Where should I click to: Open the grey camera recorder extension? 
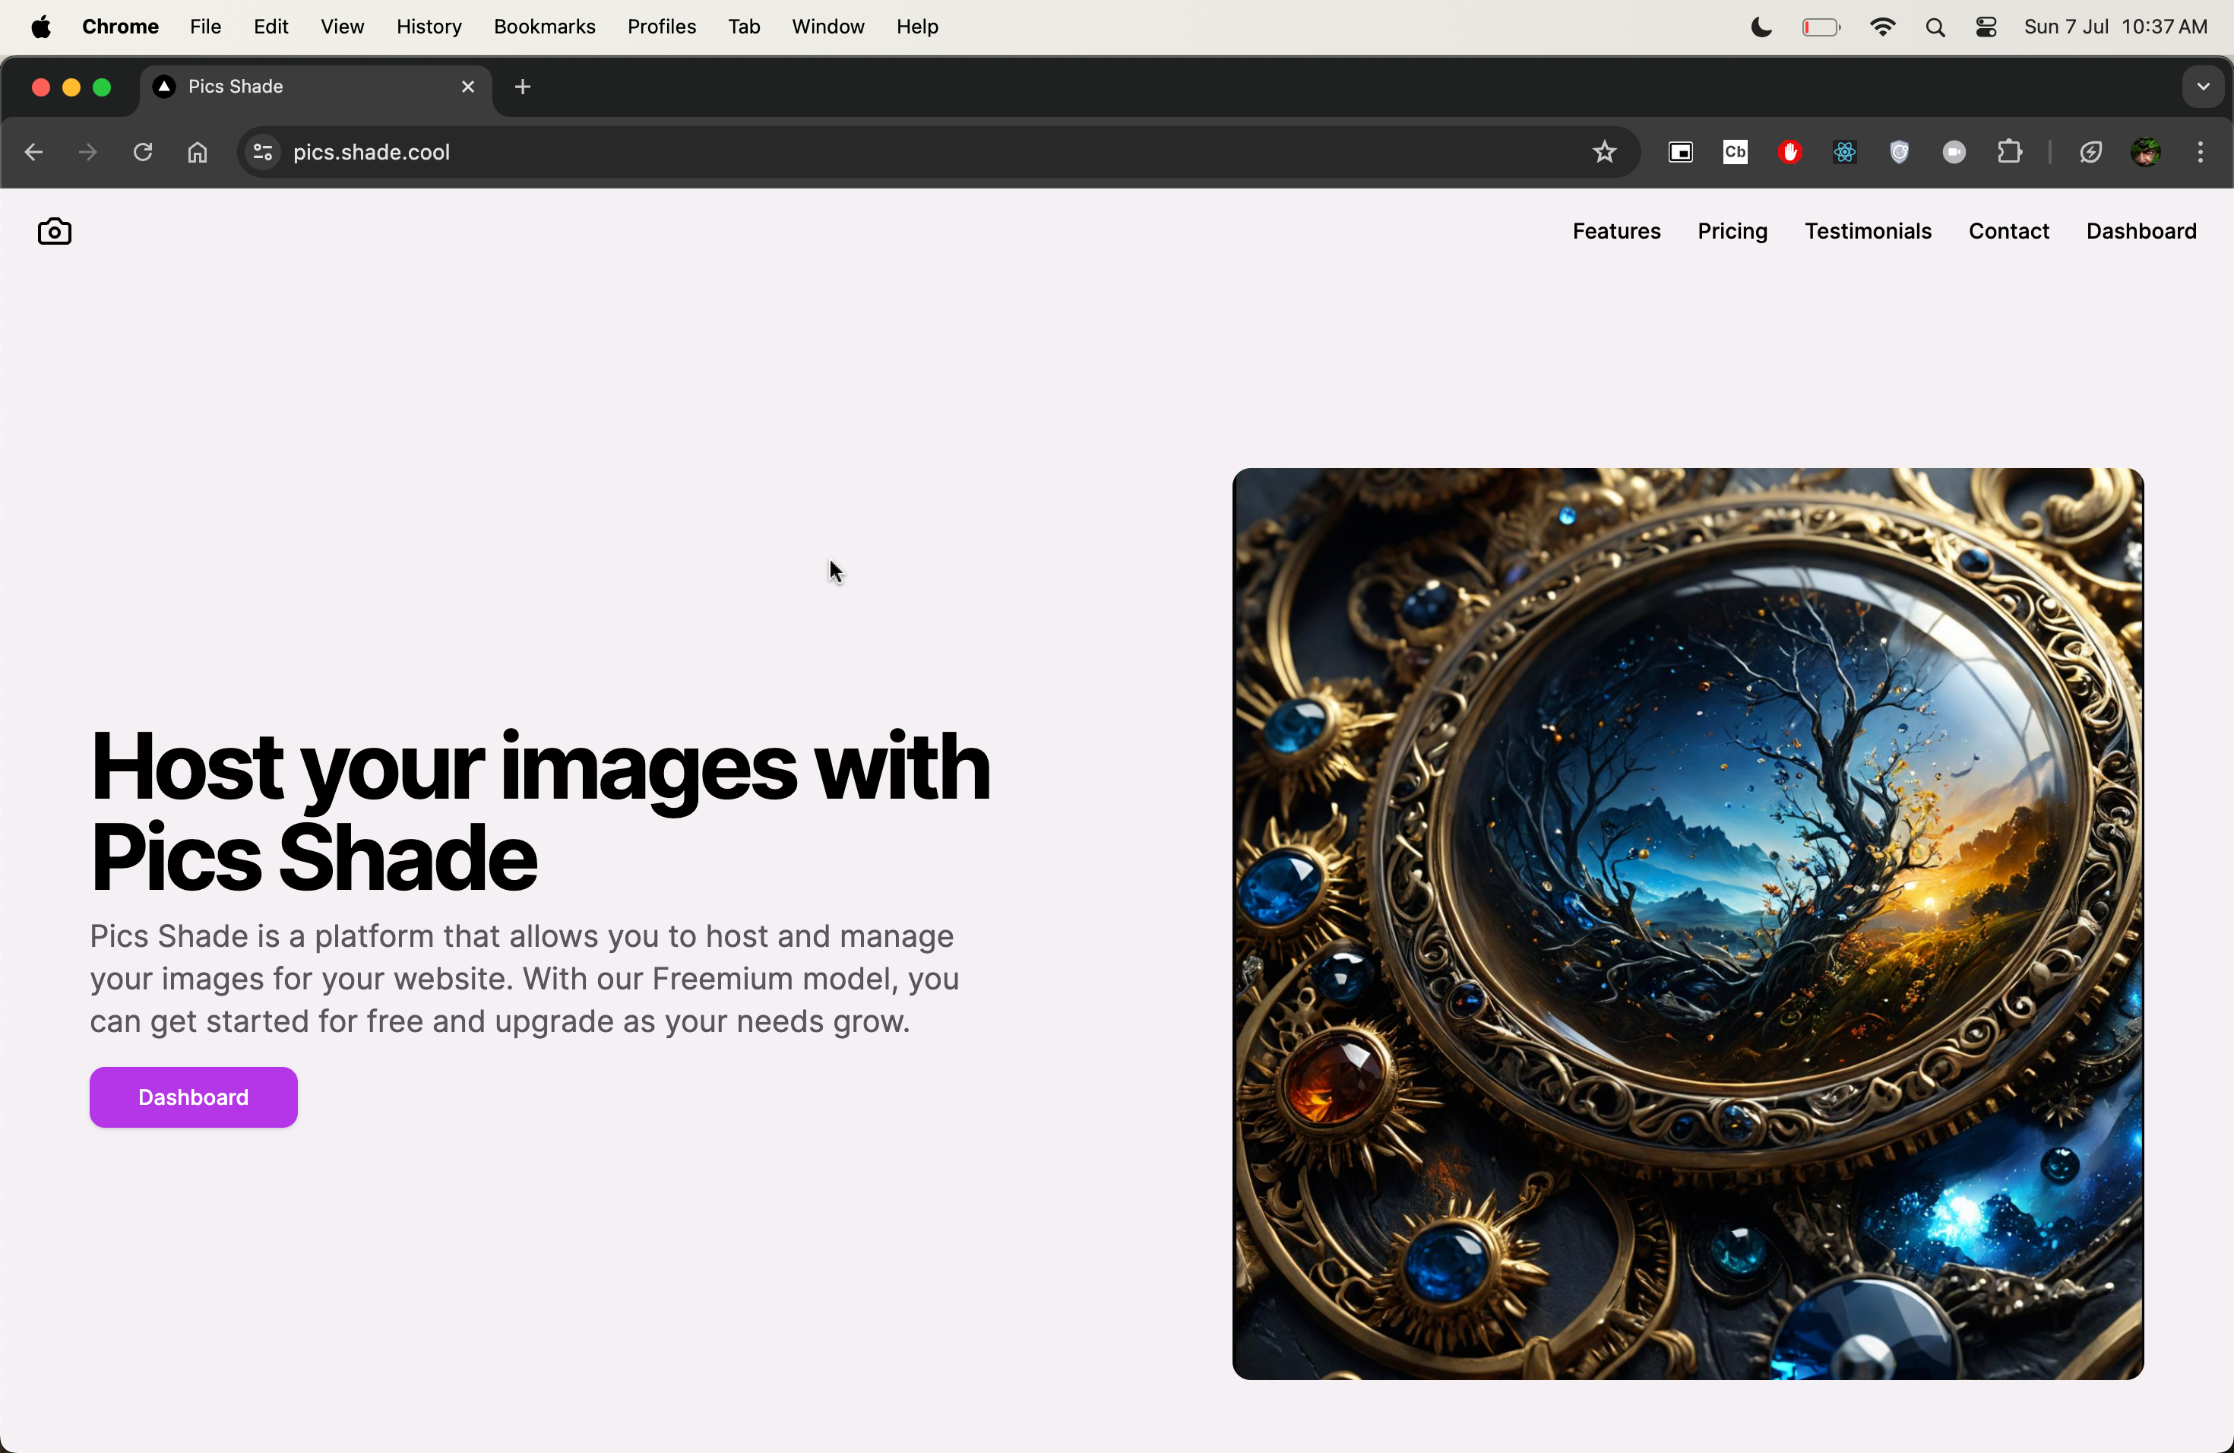(1954, 152)
